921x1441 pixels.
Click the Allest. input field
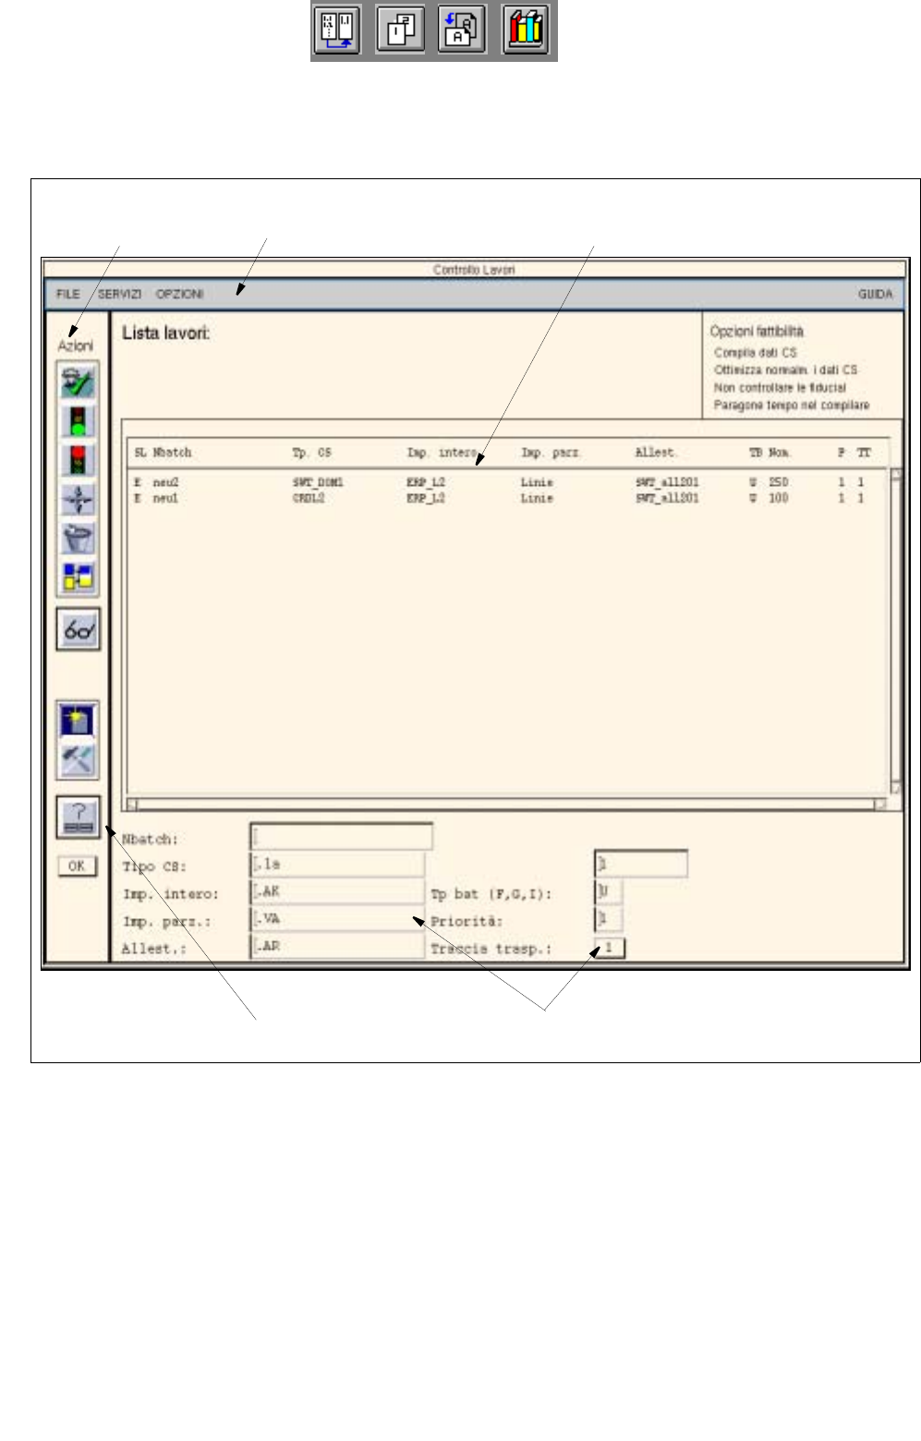(x=337, y=946)
